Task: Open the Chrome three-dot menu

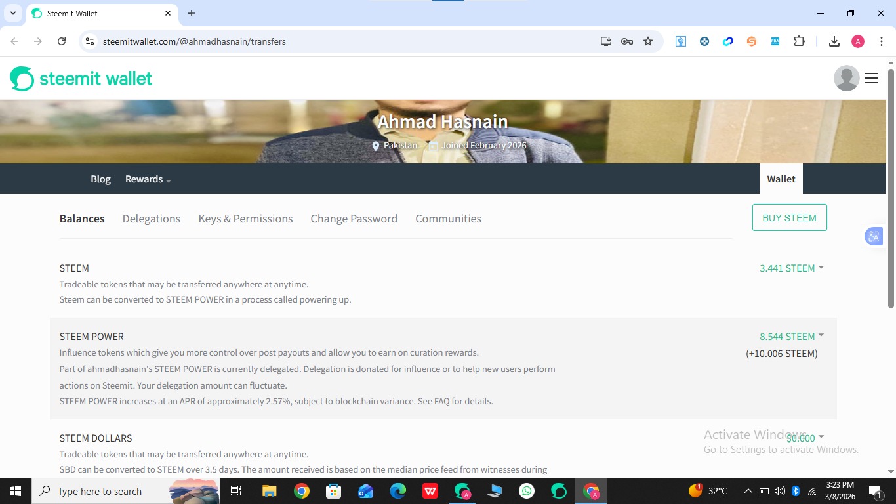Action: coord(880,41)
